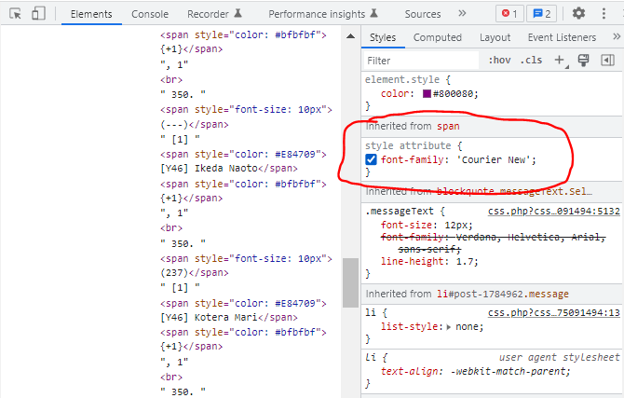This screenshot has width=624, height=398.
Task: Open the Sources tab
Action: (x=423, y=14)
